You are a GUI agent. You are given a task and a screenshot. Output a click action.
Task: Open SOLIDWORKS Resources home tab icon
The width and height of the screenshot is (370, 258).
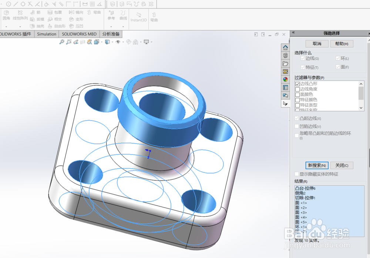[x=285, y=48]
